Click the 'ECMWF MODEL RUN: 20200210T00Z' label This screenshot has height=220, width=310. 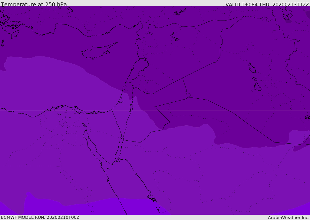coord(40,217)
